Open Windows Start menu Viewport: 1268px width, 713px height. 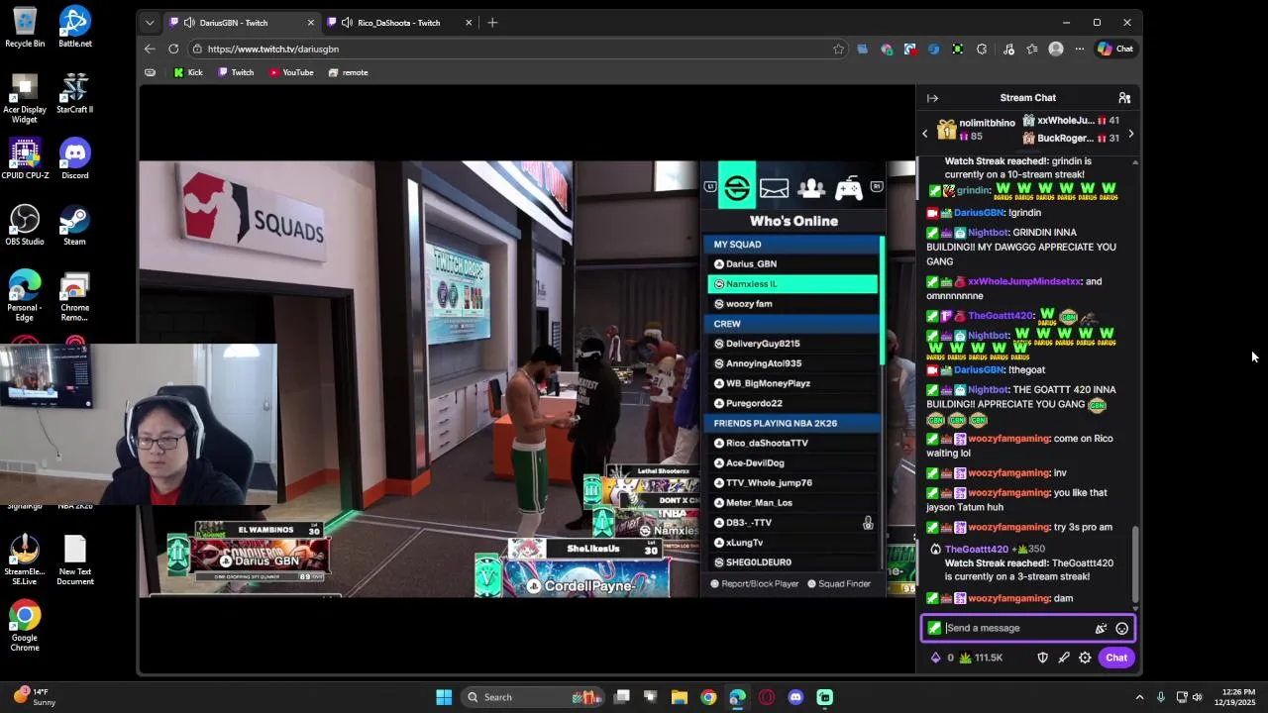pyautogui.click(x=444, y=697)
